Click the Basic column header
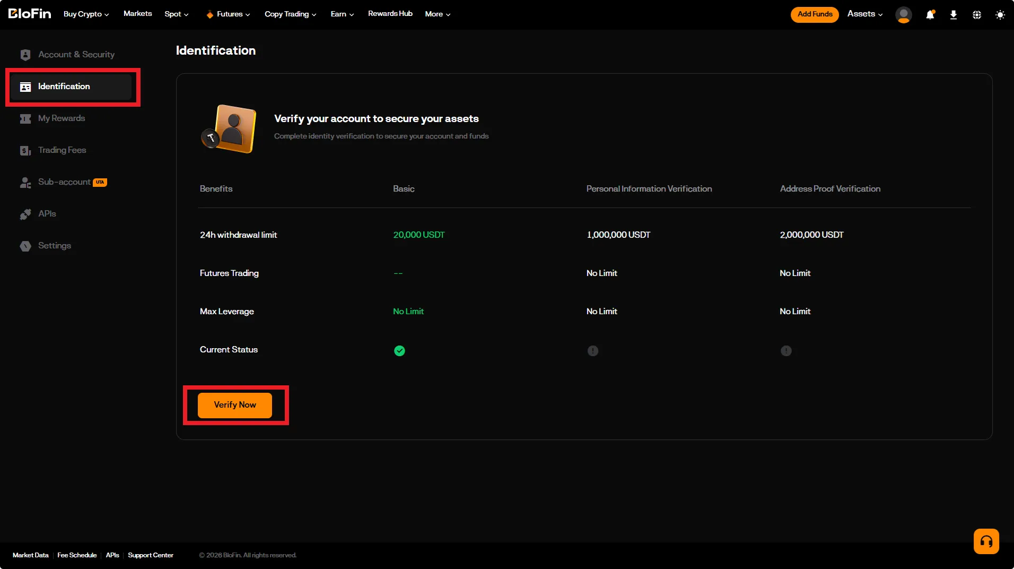The width and height of the screenshot is (1014, 569). tap(404, 188)
